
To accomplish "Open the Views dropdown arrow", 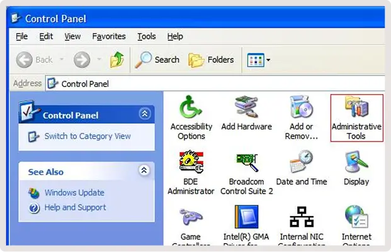I will [x=268, y=60].
